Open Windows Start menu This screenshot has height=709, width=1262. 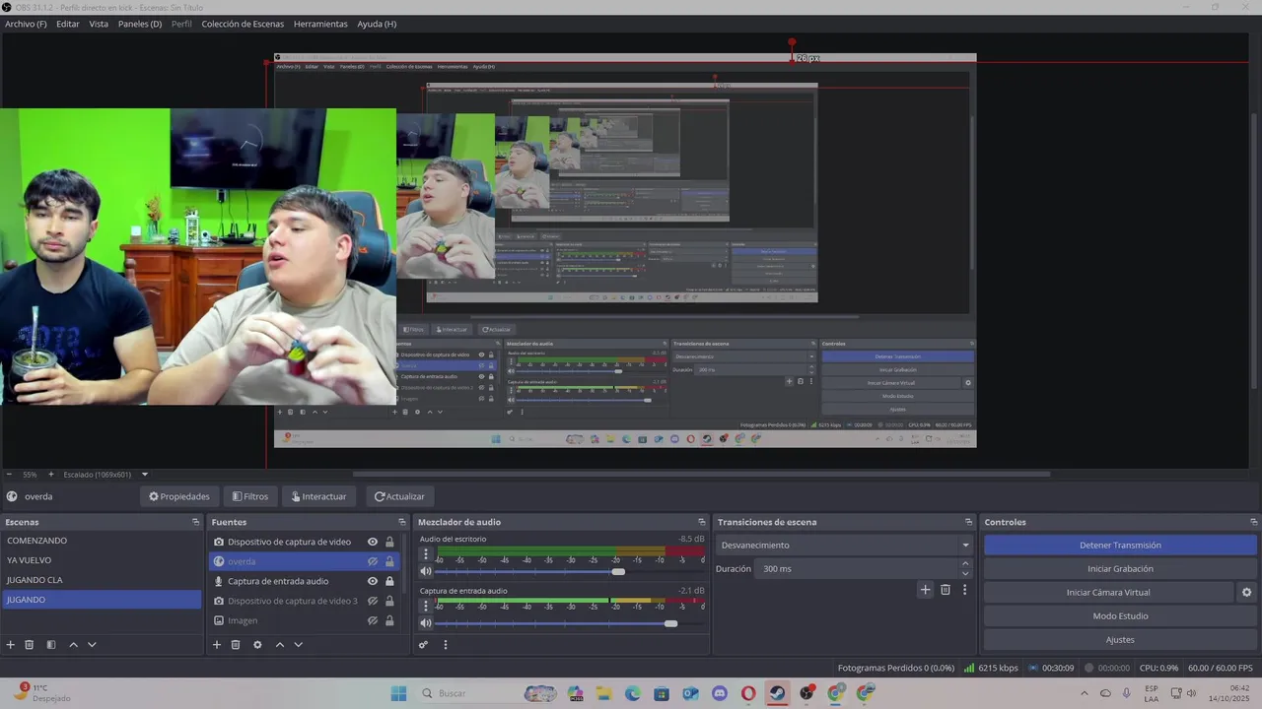point(398,693)
